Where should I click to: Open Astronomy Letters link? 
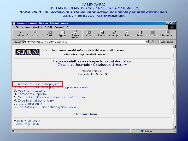[32, 91]
